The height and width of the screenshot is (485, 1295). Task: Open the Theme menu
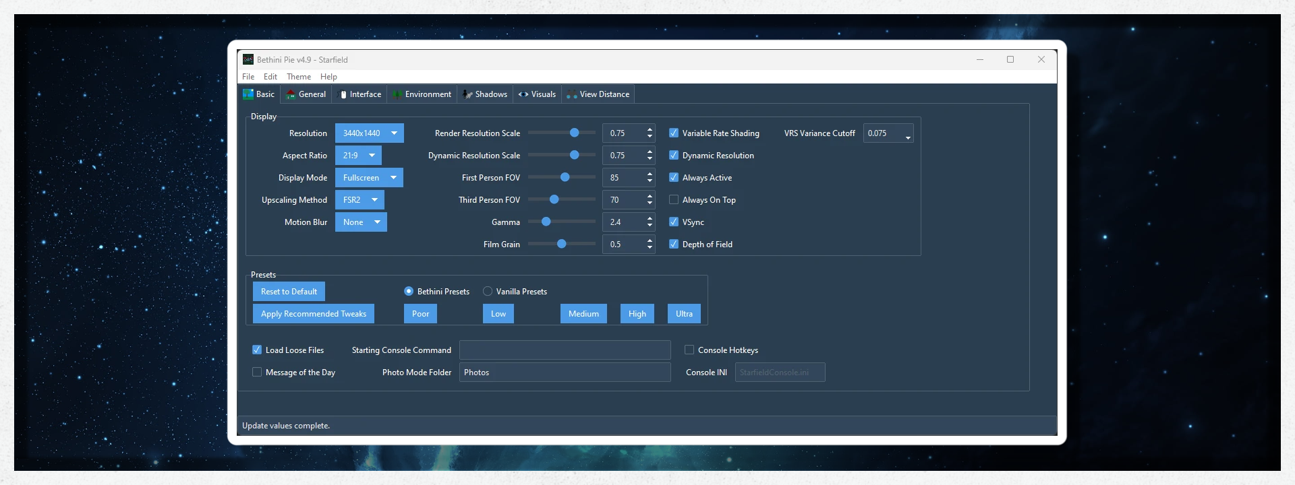[299, 77]
